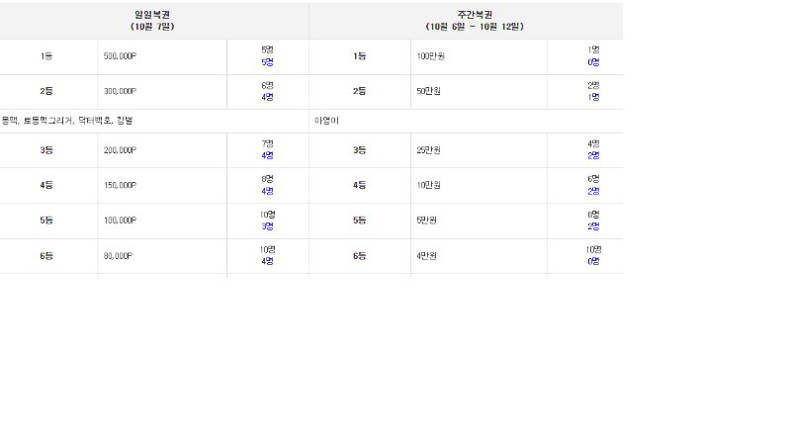Click blue 5명 link in daily 1등 row
791x445 pixels.
point(267,62)
